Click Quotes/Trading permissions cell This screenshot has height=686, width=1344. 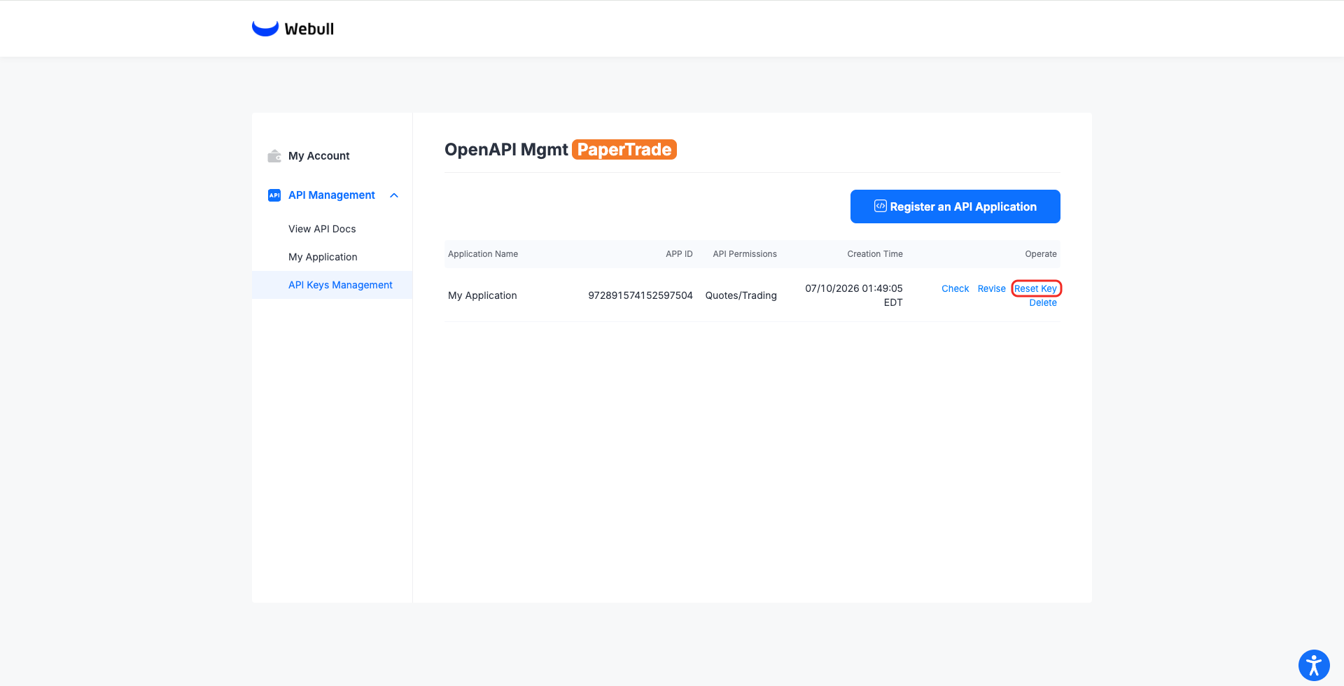click(x=741, y=295)
